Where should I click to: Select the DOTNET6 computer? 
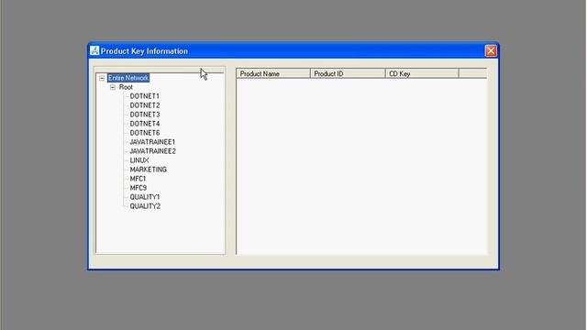[x=145, y=133]
